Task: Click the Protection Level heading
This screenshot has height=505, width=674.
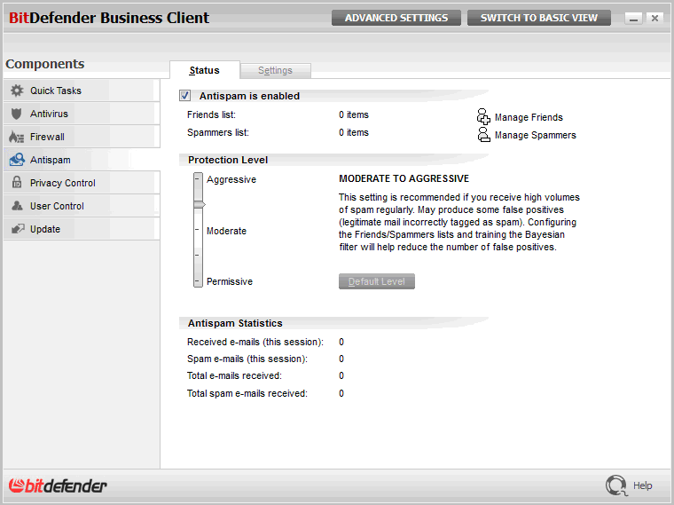Action: pos(228,160)
